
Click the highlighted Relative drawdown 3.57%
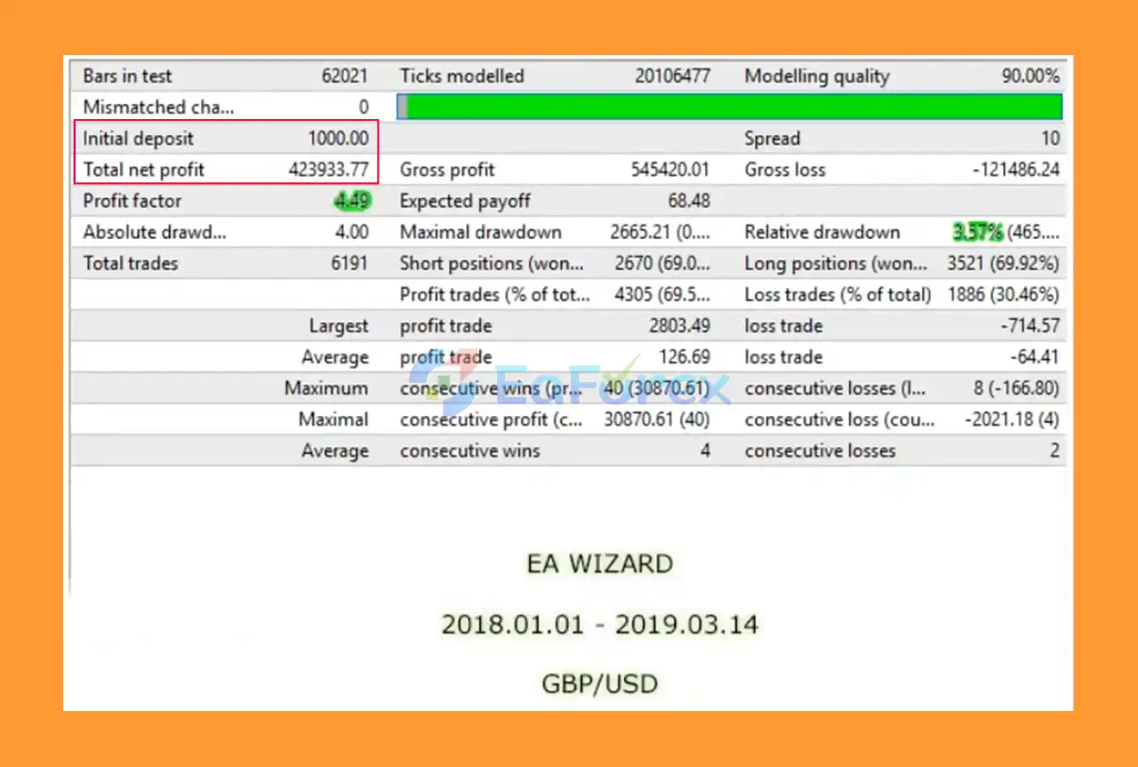tap(979, 232)
